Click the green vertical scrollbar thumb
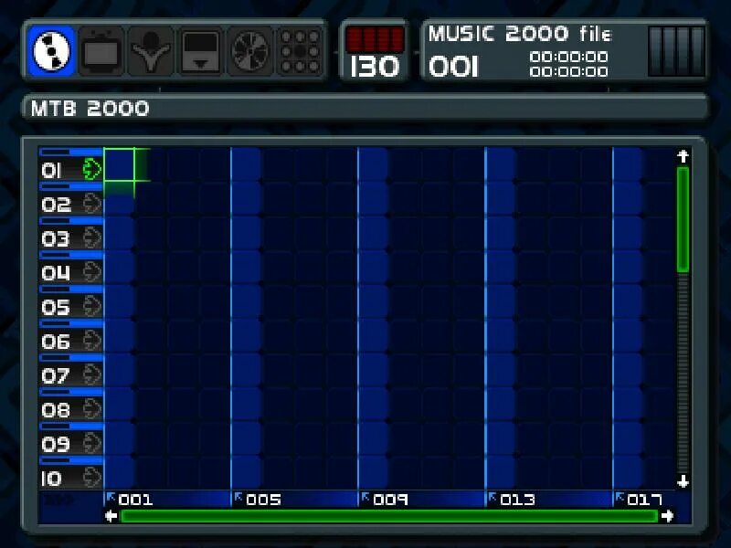 click(683, 219)
